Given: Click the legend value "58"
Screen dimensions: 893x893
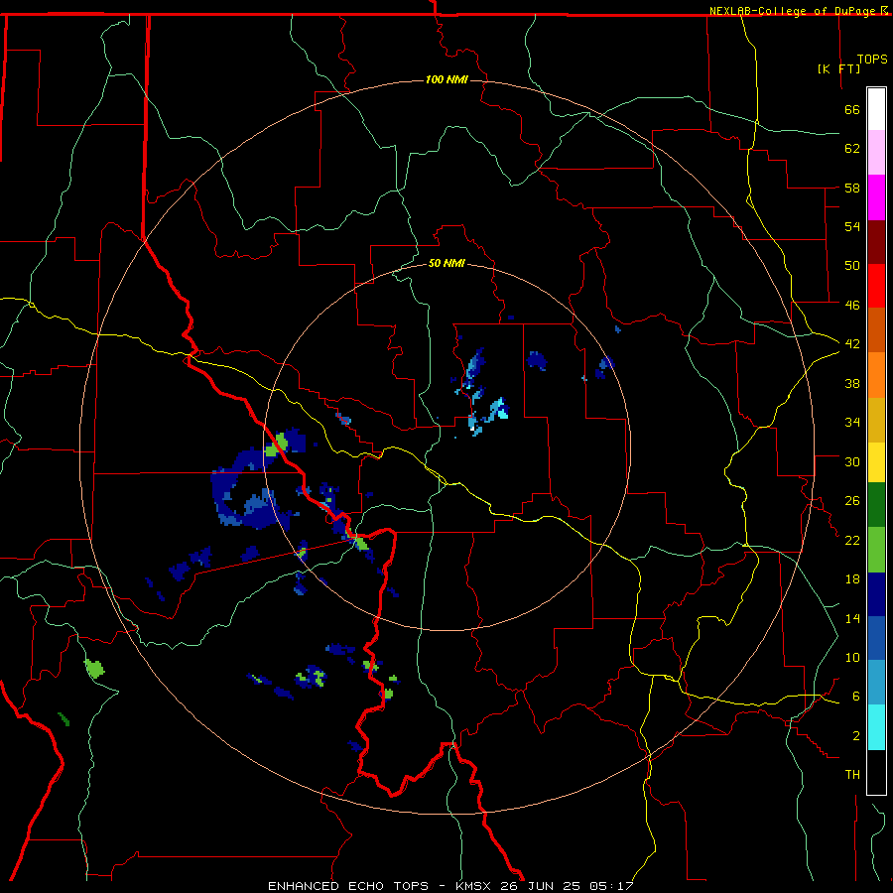Looking at the screenshot, I should (852, 188).
